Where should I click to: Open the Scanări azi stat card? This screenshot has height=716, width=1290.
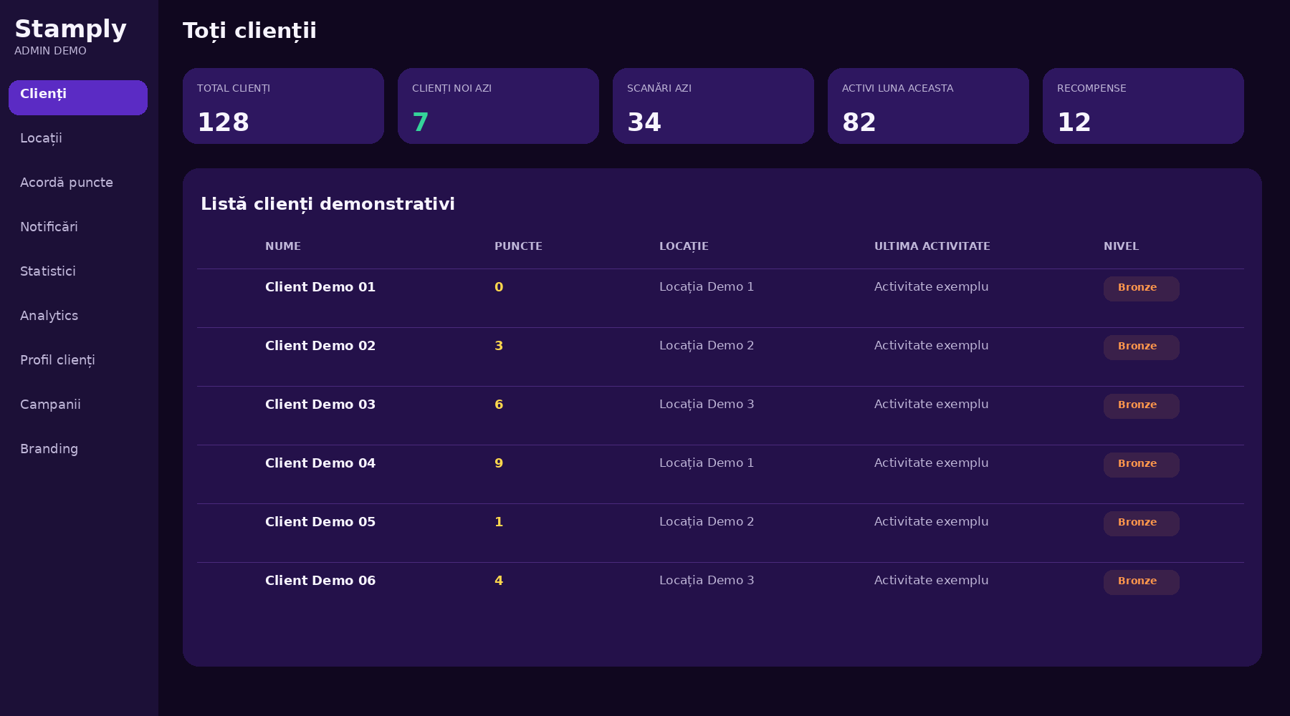click(x=713, y=106)
